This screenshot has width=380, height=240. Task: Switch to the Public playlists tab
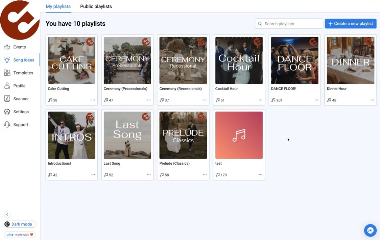96,6
